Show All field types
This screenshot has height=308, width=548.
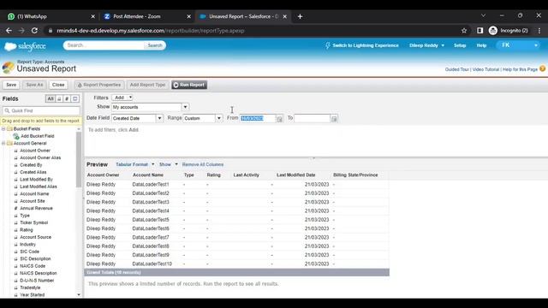[x=51, y=99]
